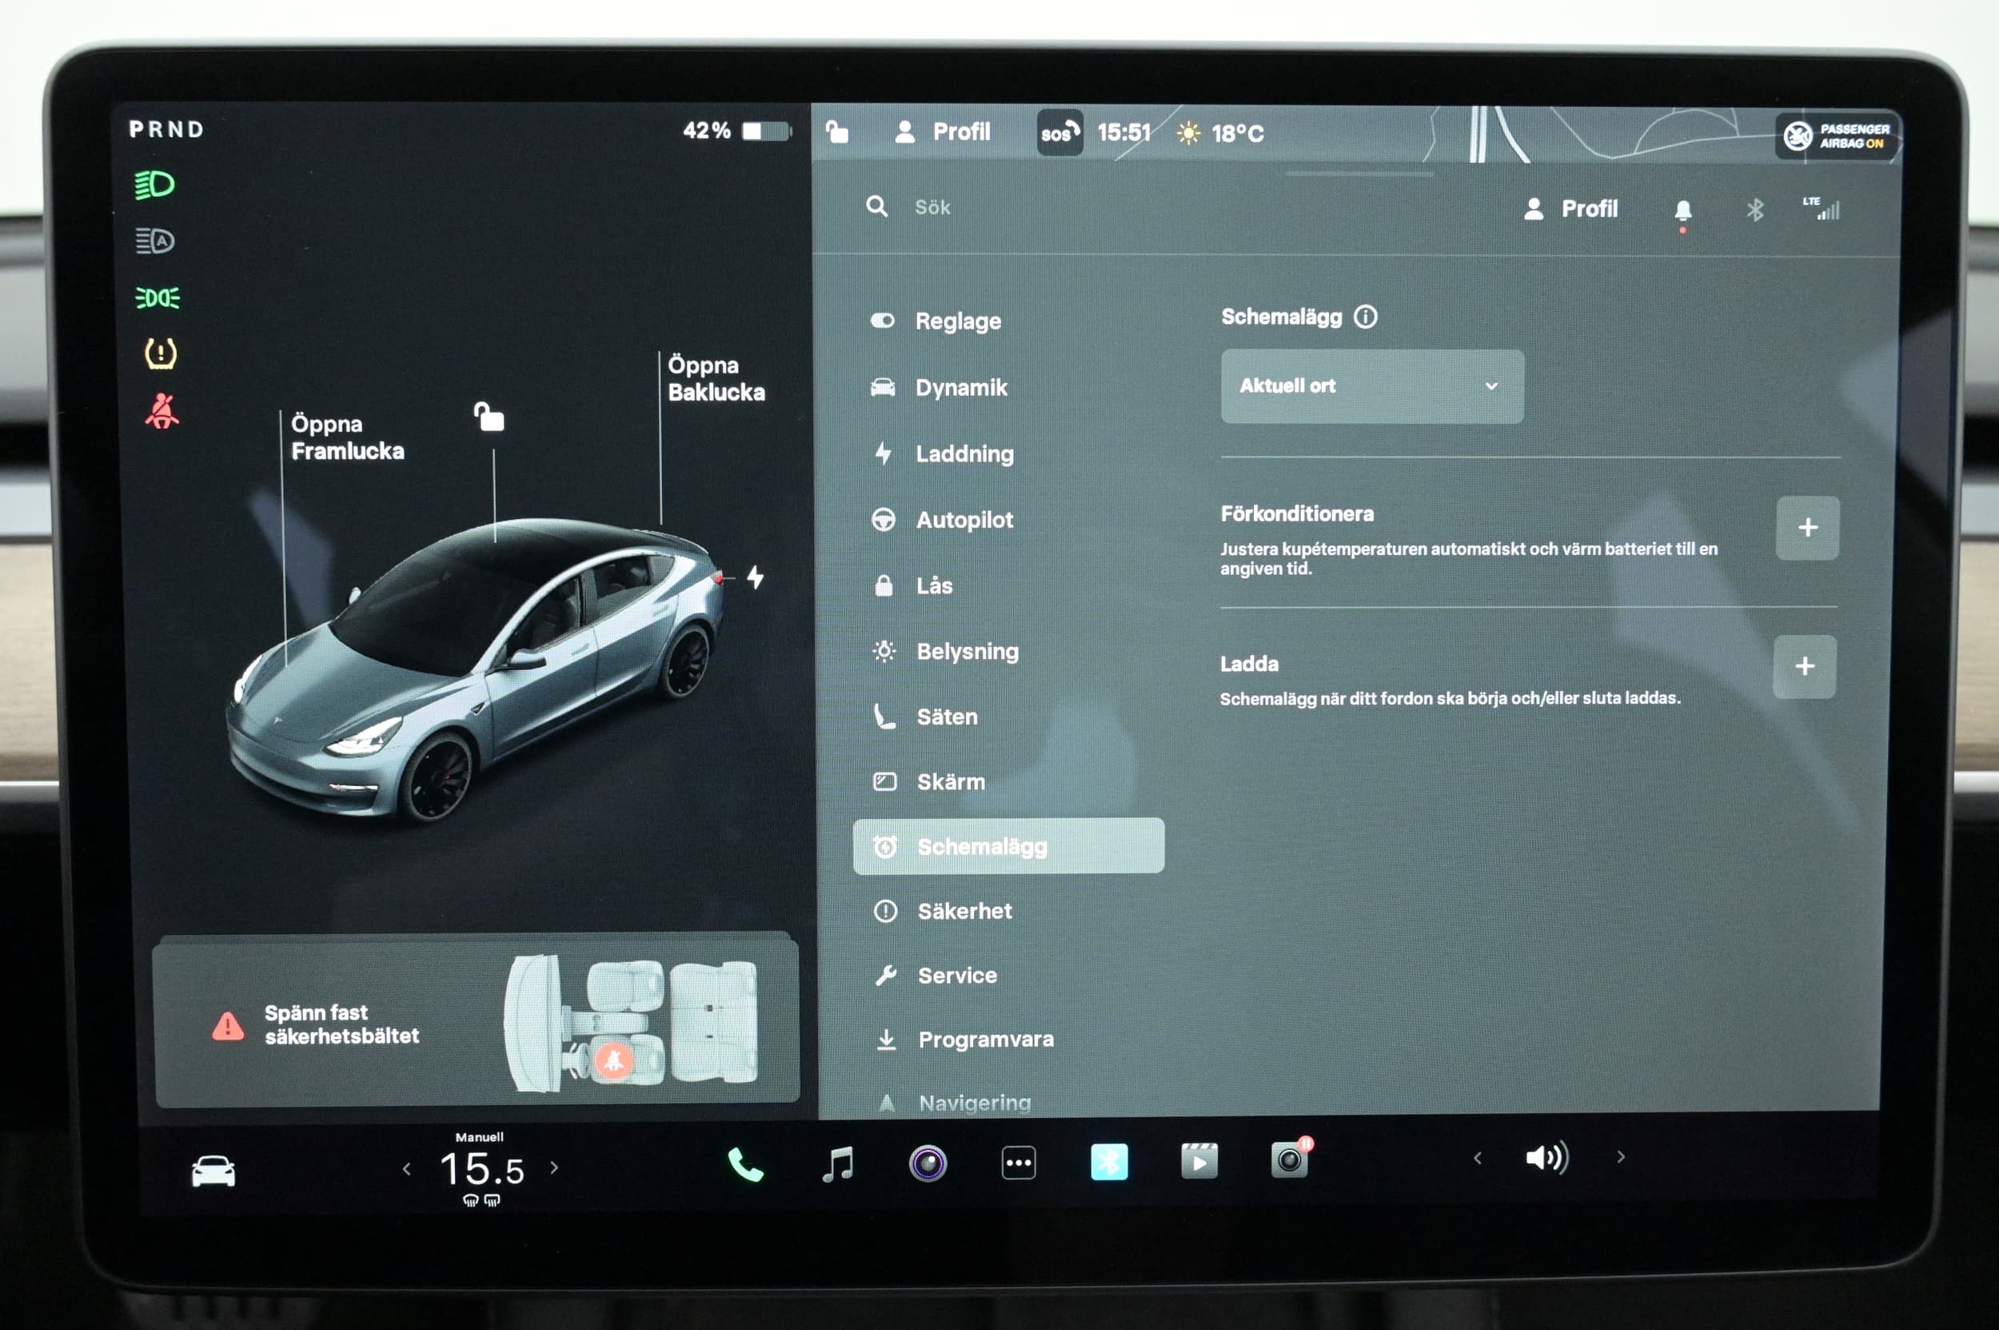
Task: Tap the 15.5 temperature climate display
Action: tap(481, 1170)
